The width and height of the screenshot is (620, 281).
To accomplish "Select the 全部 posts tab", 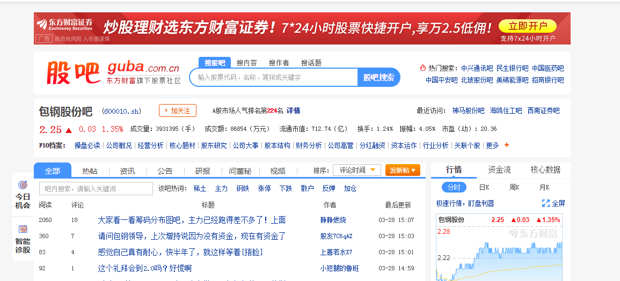I will coord(53,171).
